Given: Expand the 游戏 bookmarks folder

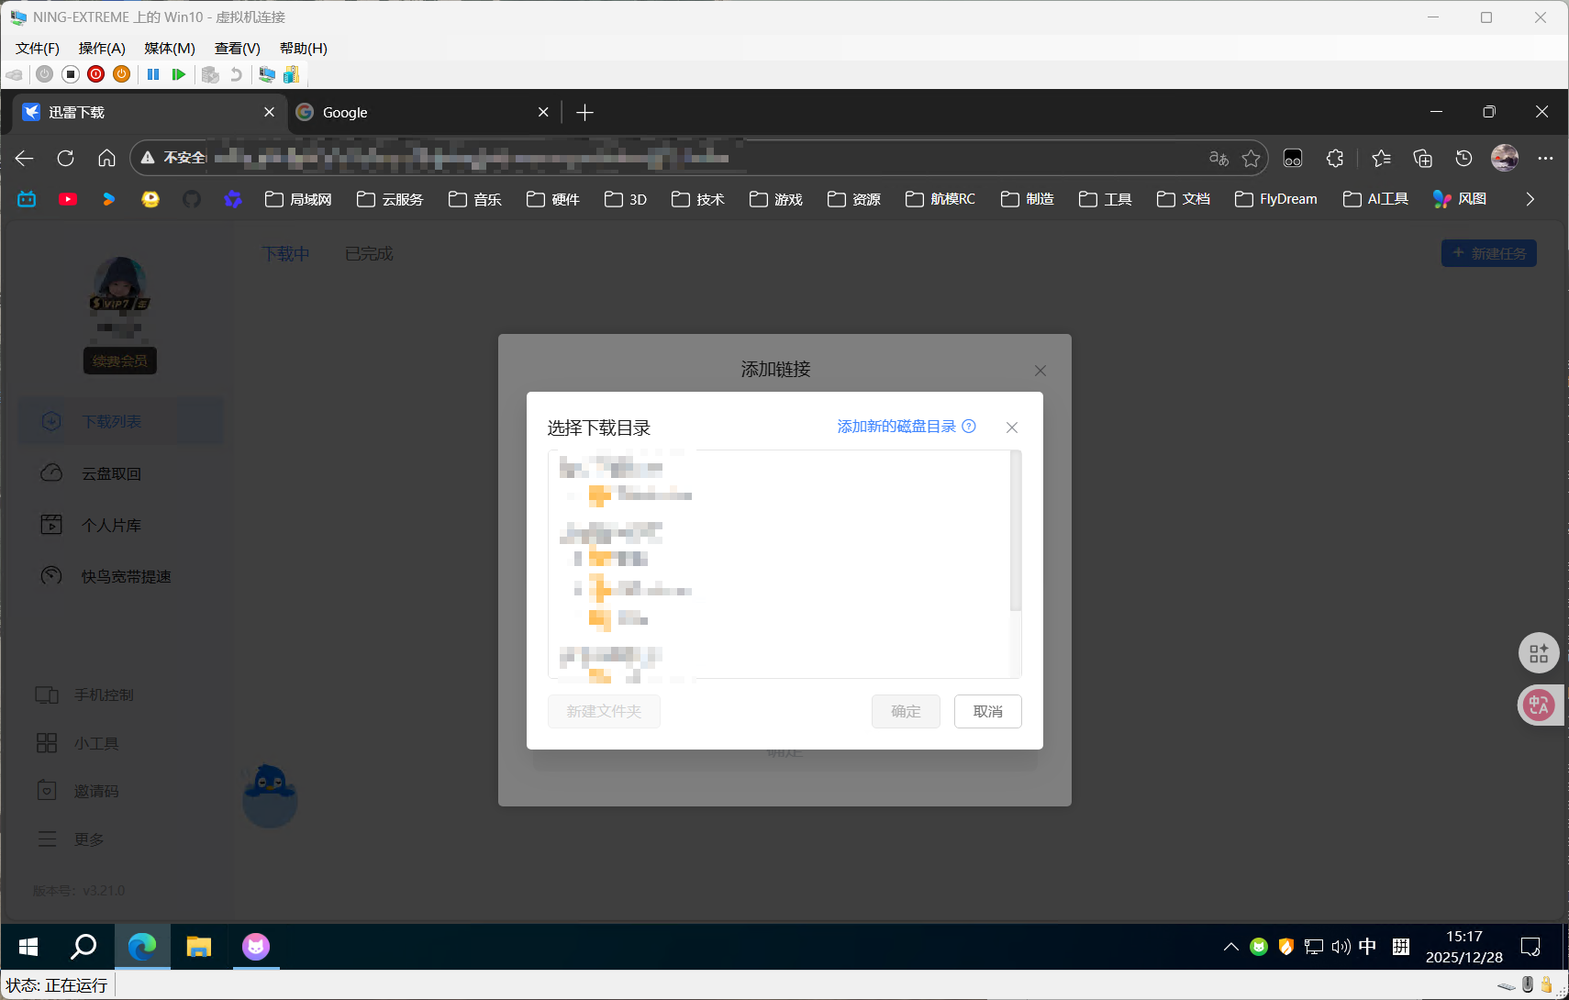Looking at the screenshot, I should (776, 199).
